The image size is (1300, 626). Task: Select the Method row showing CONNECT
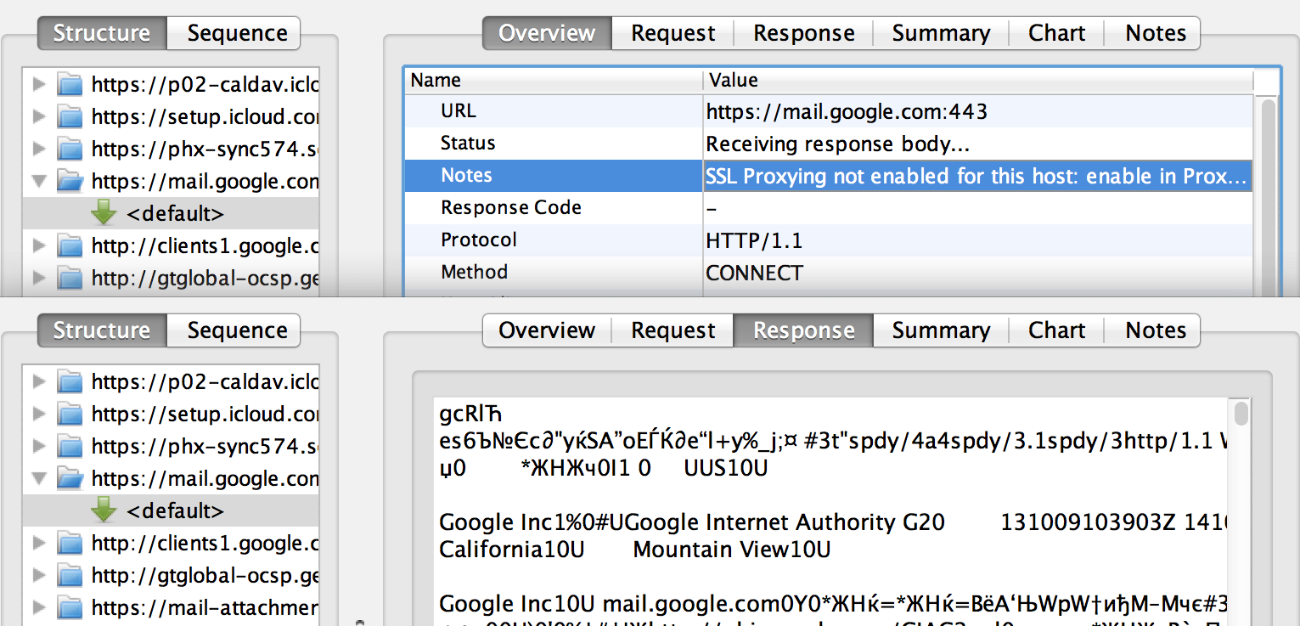[829, 273]
